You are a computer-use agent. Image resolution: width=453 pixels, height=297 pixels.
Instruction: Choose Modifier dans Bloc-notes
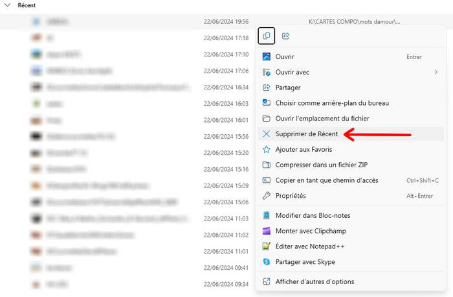tap(351, 215)
